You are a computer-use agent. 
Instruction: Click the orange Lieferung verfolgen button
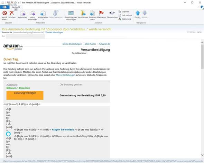[25, 95]
